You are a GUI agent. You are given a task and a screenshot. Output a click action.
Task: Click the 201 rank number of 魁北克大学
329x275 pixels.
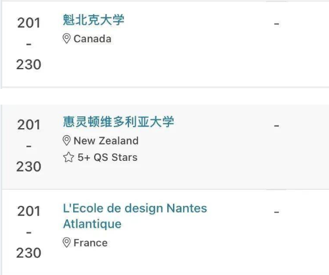click(x=29, y=23)
